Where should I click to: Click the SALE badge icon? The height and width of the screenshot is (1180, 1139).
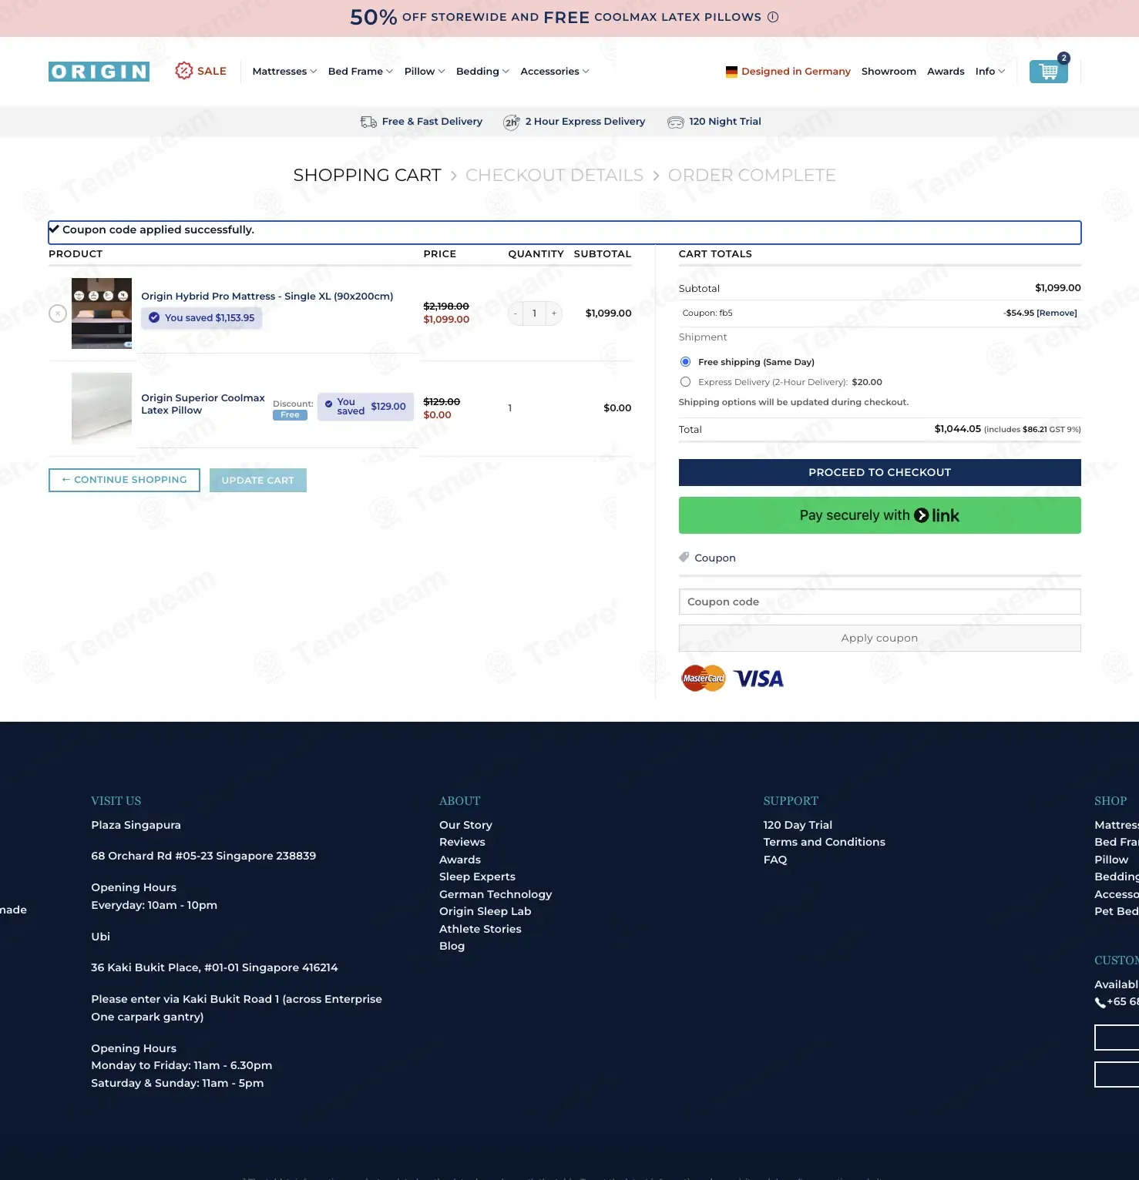pyautogui.click(x=183, y=71)
